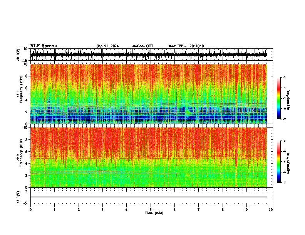Click the ch.2 spectrogram panel
Viewport: 305px width, 235px height.
(x=149, y=157)
